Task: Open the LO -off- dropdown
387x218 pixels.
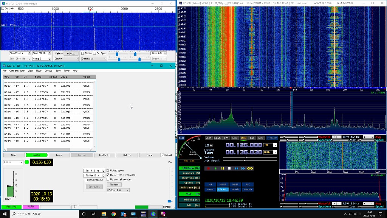Action: (x=270, y=145)
